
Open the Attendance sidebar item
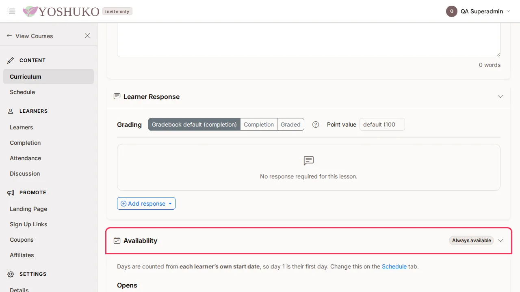pos(48,158)
